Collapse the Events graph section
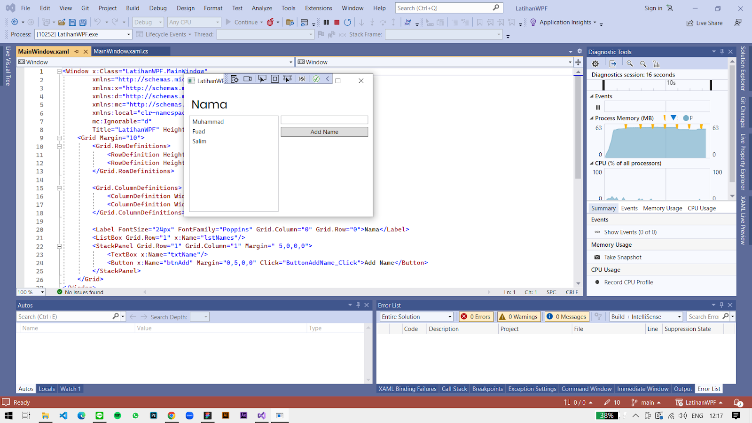Image resolution: width=752 pixels, height=423 pixels. coord(592,96)
